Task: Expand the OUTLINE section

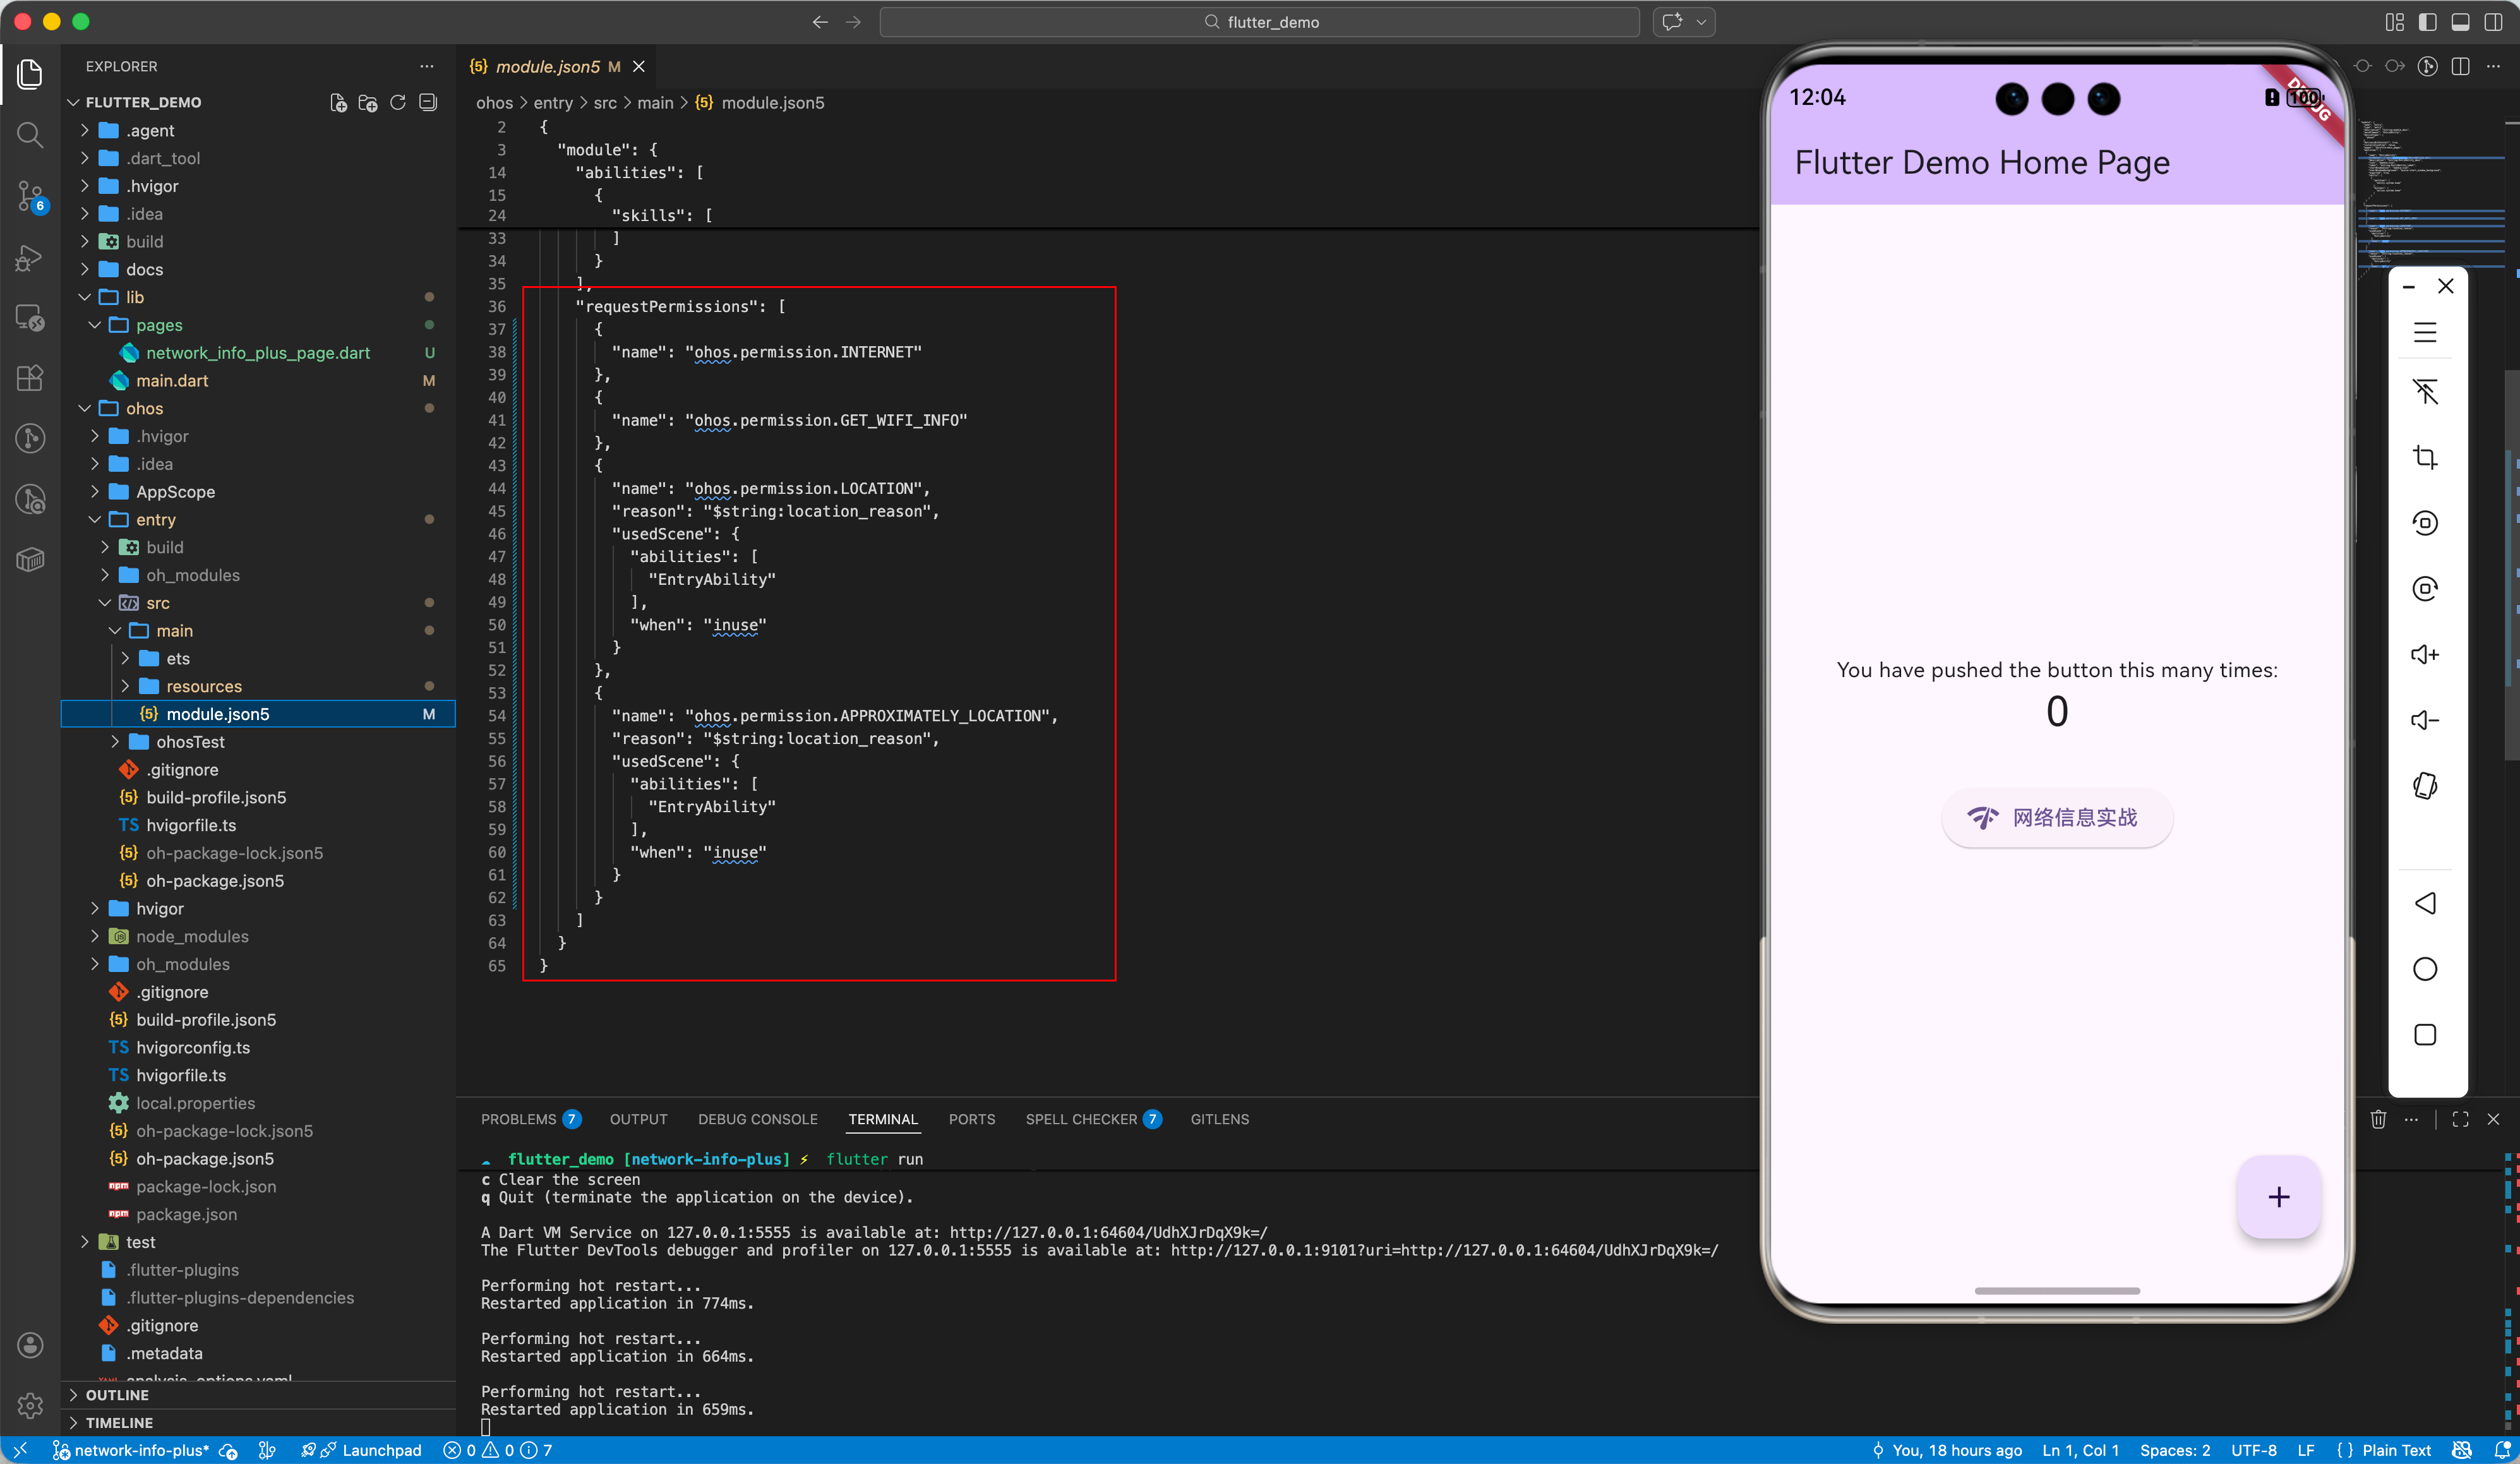Action: pos(116,1395)
